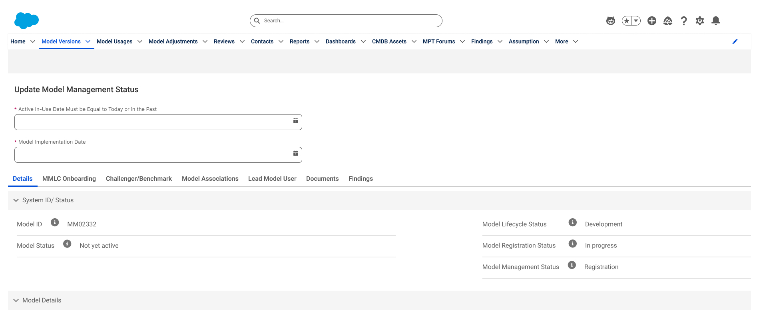Click the info icon beside Model ID

(x=55, y=222)
